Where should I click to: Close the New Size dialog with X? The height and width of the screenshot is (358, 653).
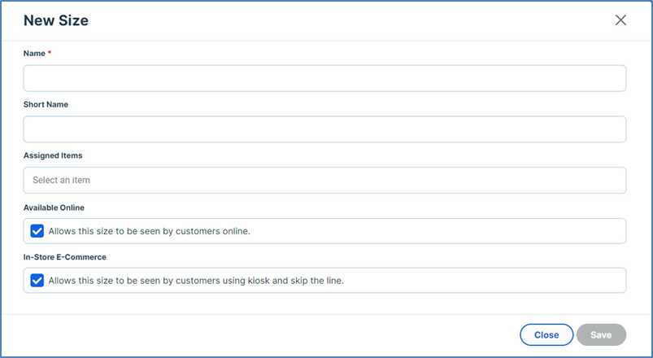[x=620, y=20]
